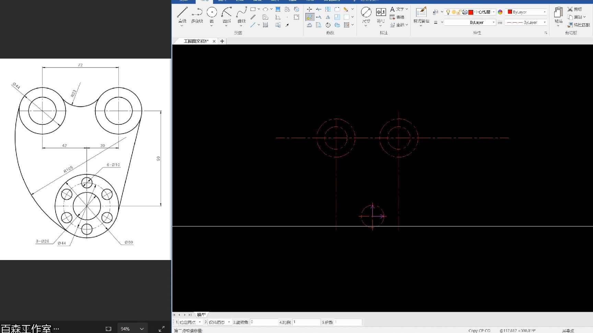Click the 特性匹配 match properties button
Viewport: 593px width, 333px height.
point(579,25)
